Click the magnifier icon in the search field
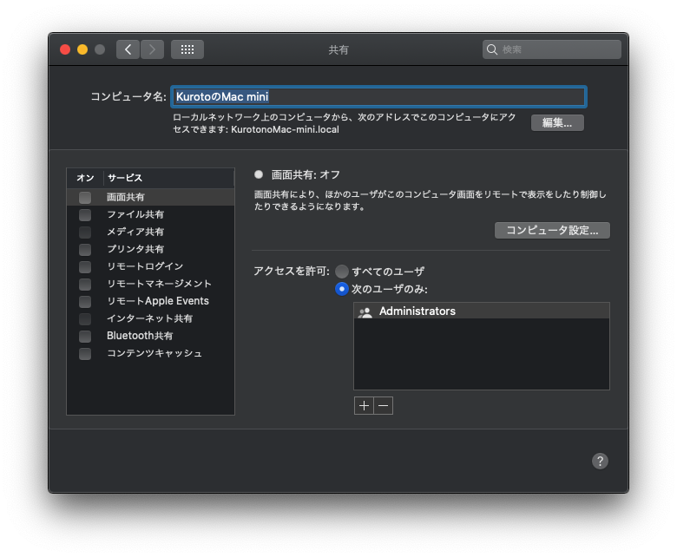Screen dimensions: 677x557 tap(492, 49)
